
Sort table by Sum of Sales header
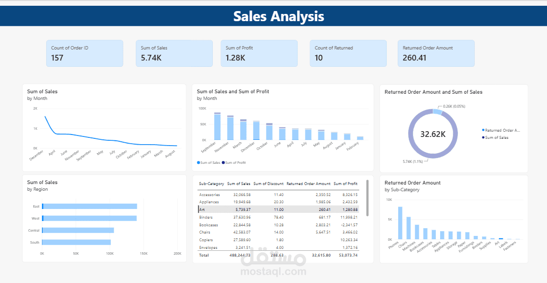[x=239, y=184]
